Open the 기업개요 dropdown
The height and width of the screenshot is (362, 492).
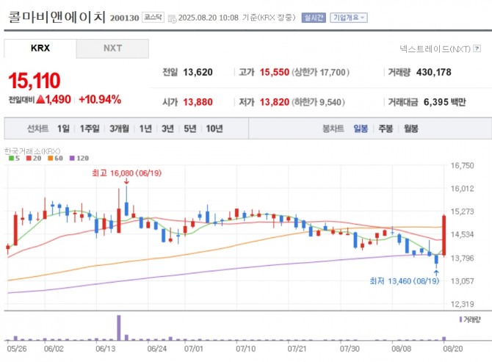coord(349,18)
